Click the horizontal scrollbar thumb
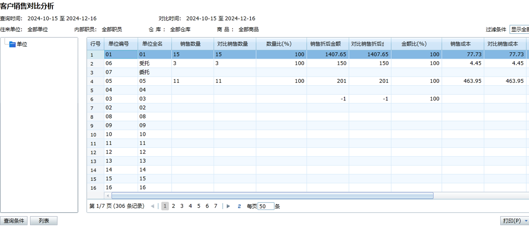Viewport: 529px width, 226px height. (x=272, y=196)
